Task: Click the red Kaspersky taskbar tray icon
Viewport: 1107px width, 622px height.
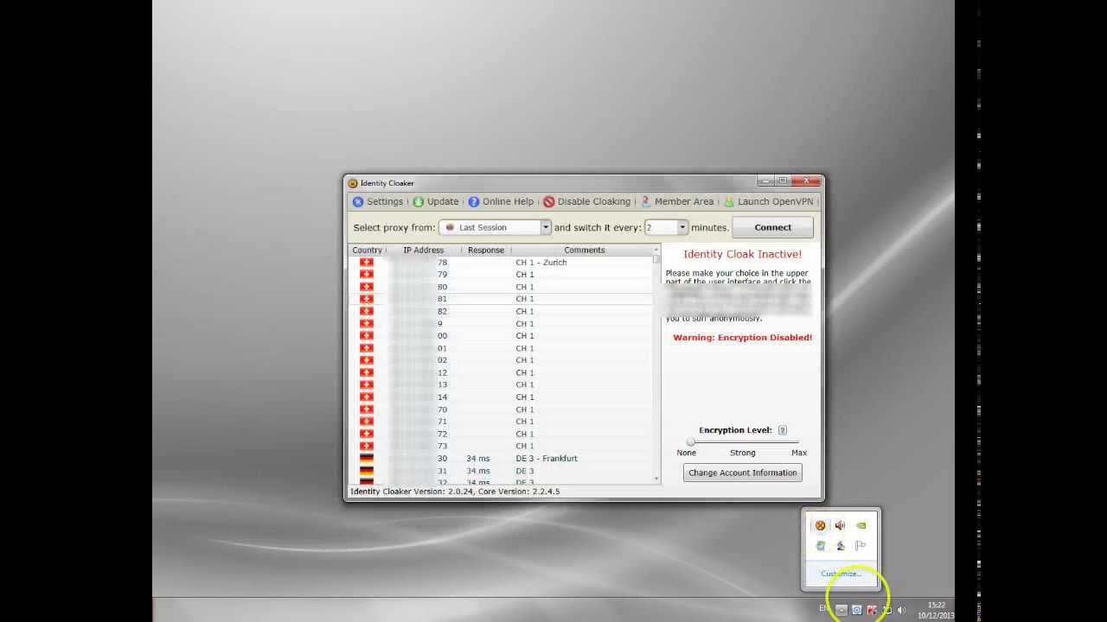Action: (x=872, y=610)
